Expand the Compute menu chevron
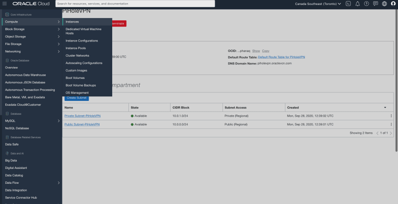The height and width of the screenshot is (204, 398). pyautogui.click(x=58, y=22)
